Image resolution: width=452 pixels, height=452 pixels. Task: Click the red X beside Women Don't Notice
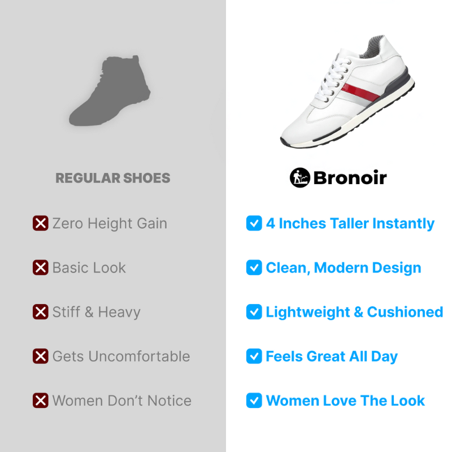(x=40, y=401)
